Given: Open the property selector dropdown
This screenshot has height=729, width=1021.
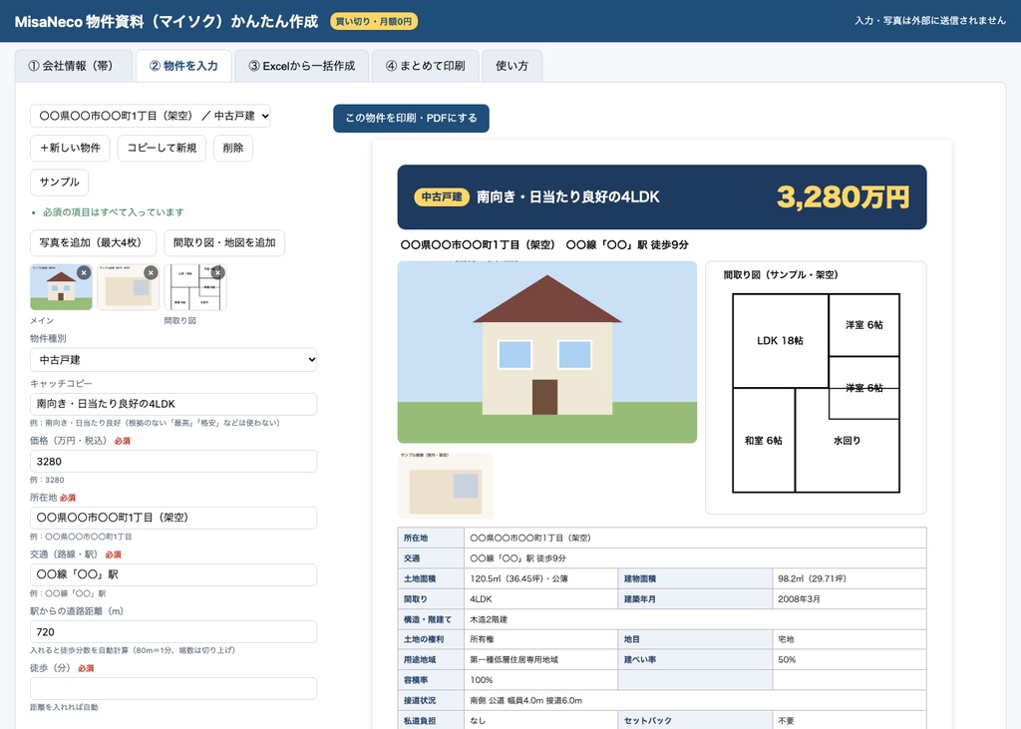Looking at the screenshot, I should click(151, 116).
